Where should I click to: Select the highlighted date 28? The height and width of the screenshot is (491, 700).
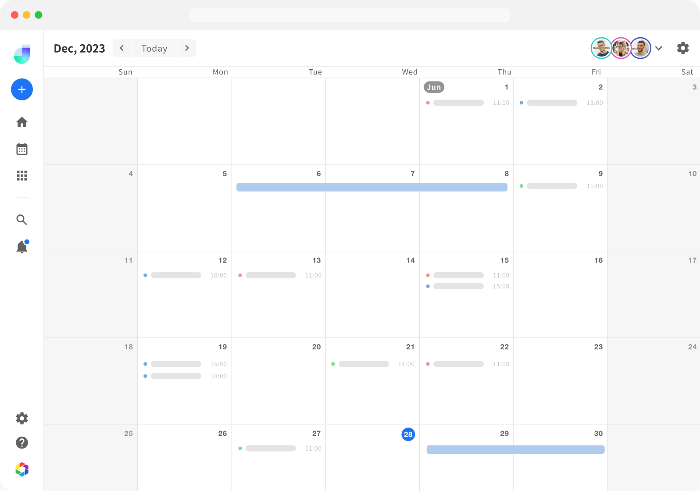[408, 434]
